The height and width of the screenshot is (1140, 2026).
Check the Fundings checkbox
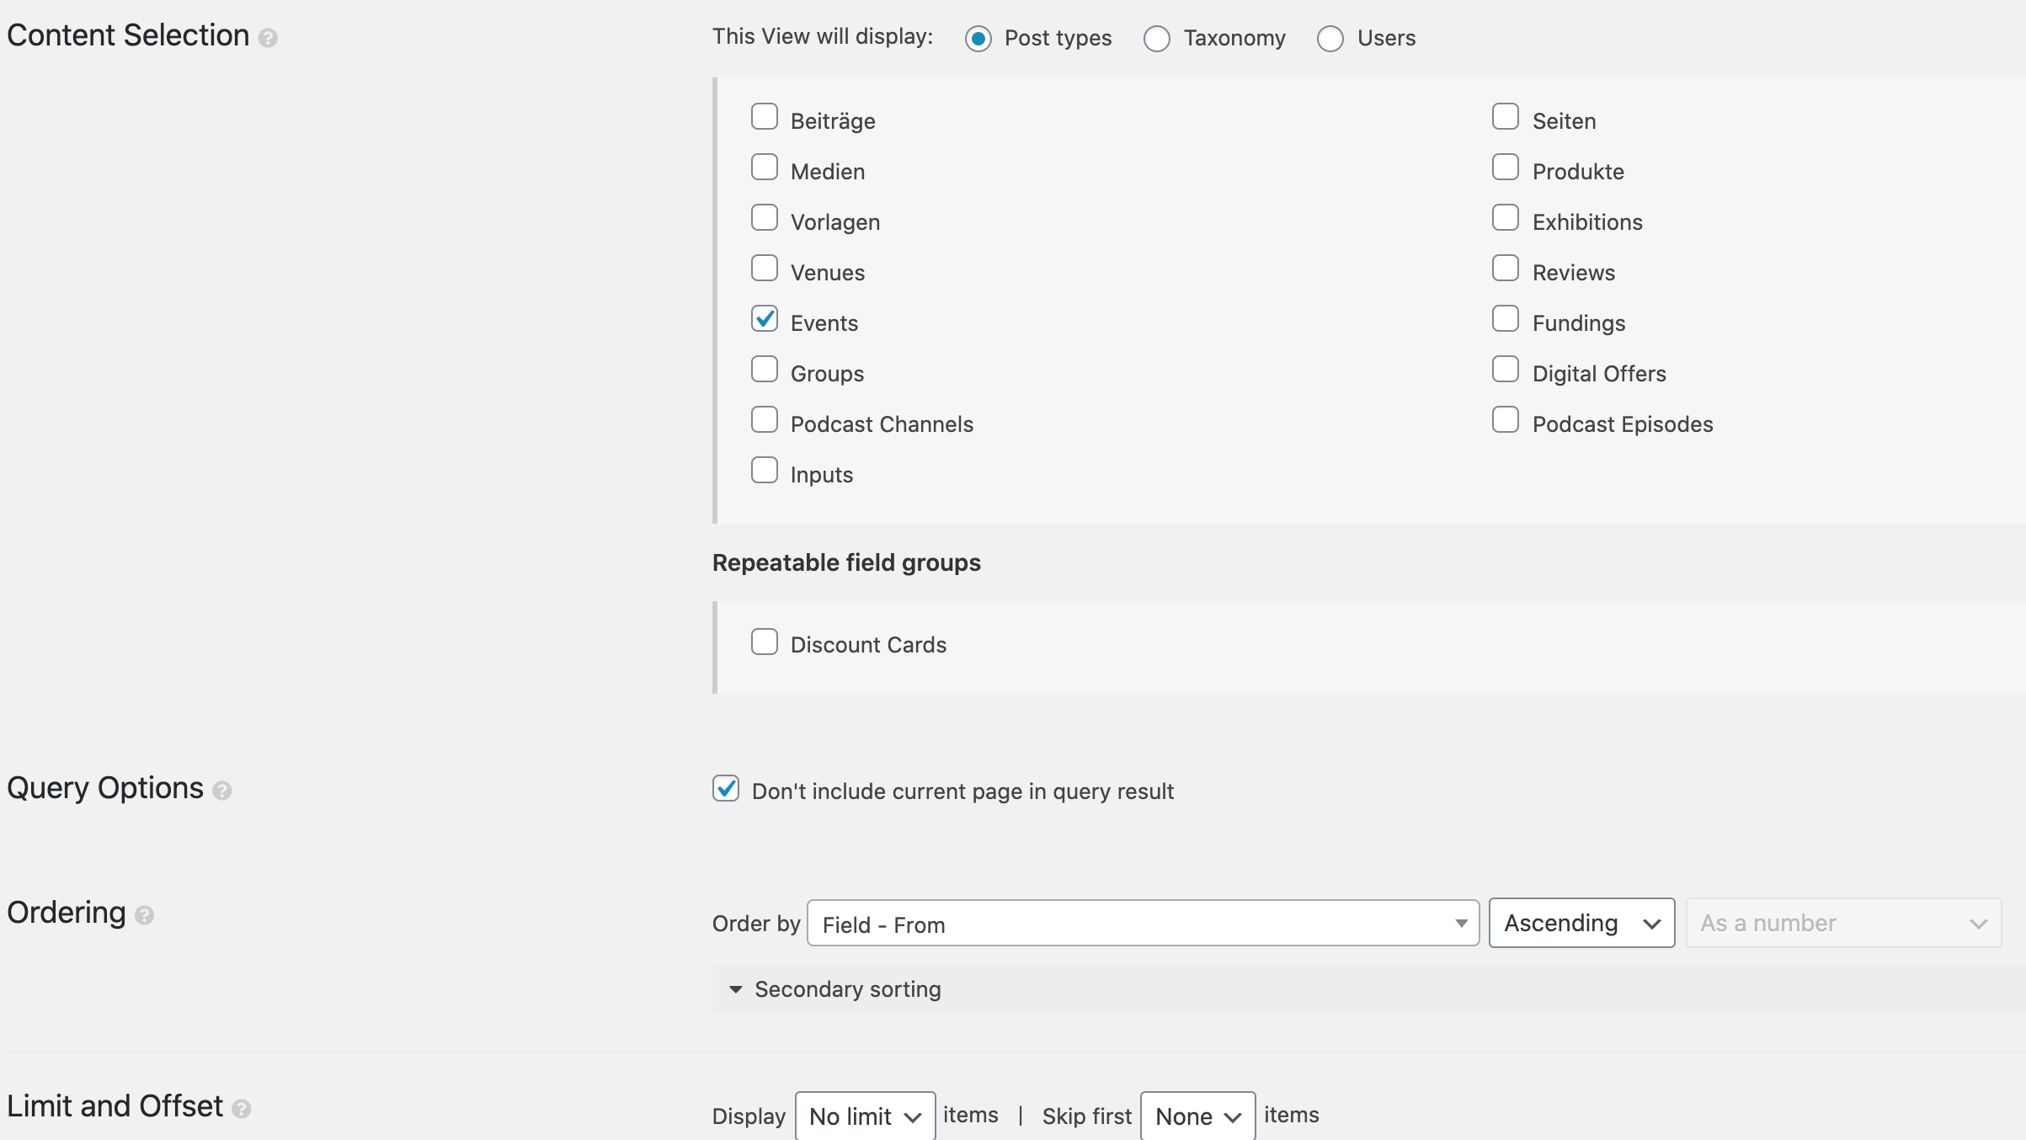click(1506, 319)
